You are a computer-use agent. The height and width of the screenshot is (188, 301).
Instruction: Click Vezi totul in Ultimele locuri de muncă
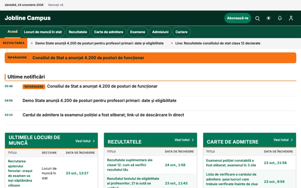coord(85,141)
